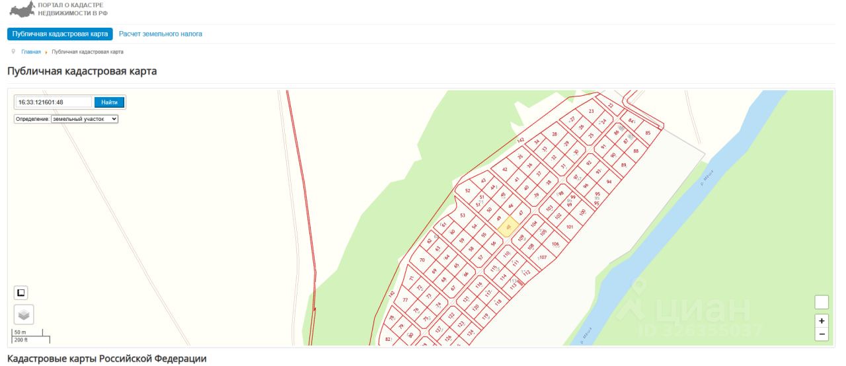Viewport: 846px width, 366px height.
Task: Select land parcel 70 on the map
Action: point(422,260)
